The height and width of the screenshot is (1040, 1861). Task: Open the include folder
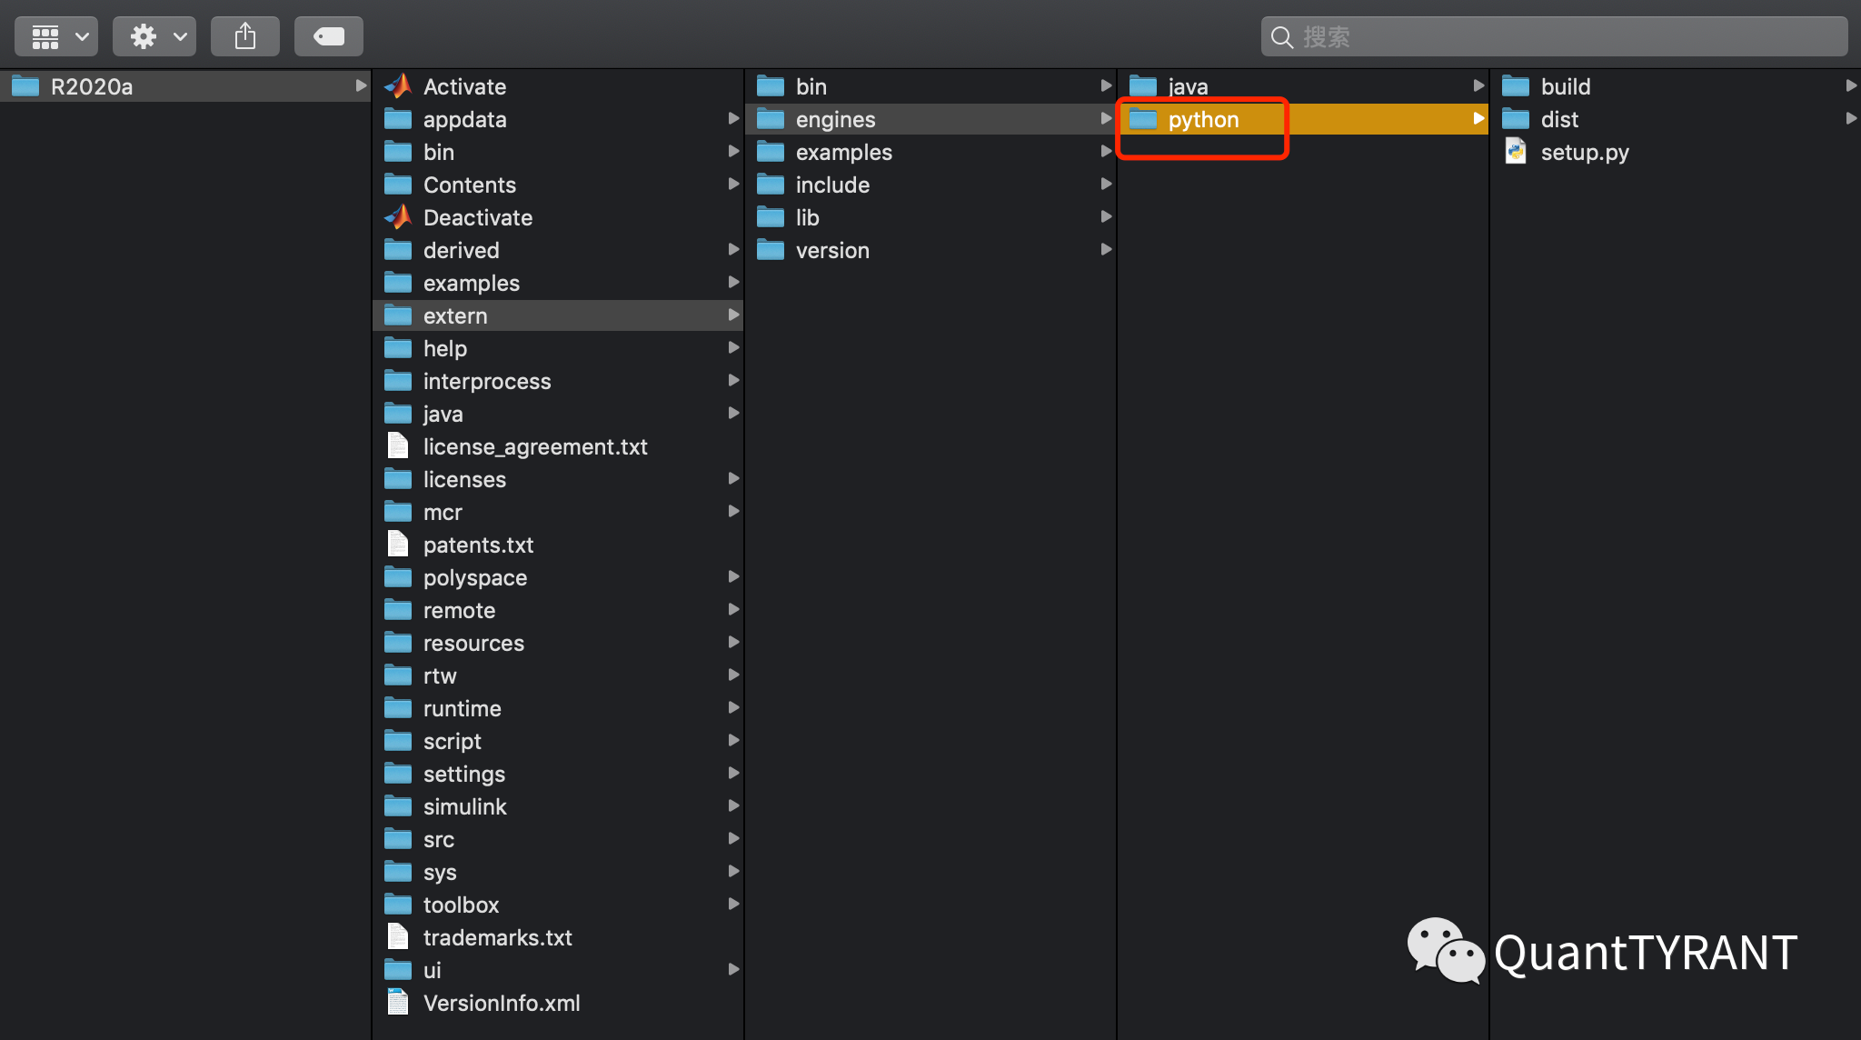pos(832,185)
